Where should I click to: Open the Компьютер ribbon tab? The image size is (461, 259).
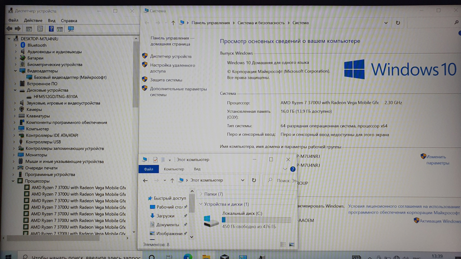click(174, 169)
